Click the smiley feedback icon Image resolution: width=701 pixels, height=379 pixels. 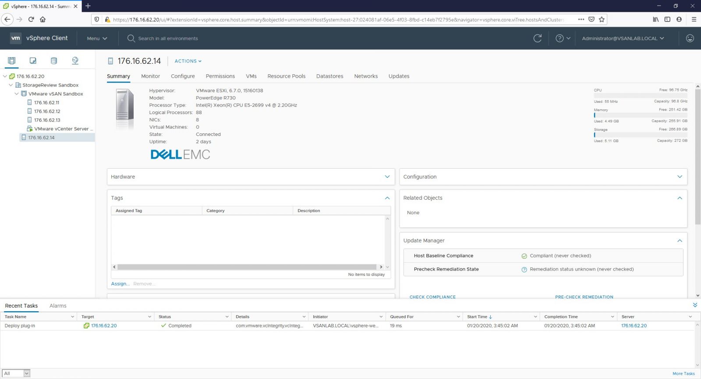tap(690, 38)
